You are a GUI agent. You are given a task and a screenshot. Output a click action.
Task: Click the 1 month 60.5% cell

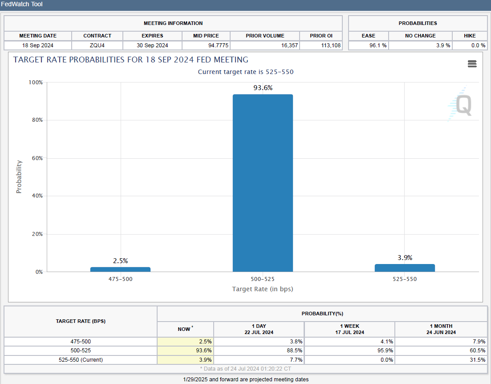click(441, 351)
